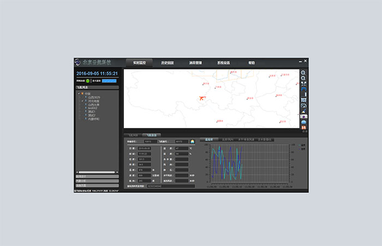Click the zoom in magnifier icon
Viewport: 382px width, 246px height.
pos(303,73)
